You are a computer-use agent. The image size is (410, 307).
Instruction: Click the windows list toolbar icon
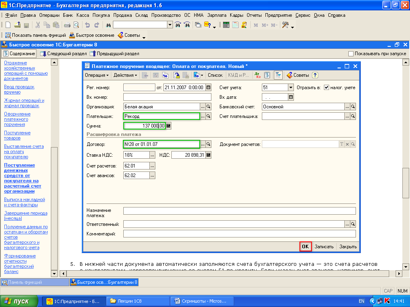198,25
